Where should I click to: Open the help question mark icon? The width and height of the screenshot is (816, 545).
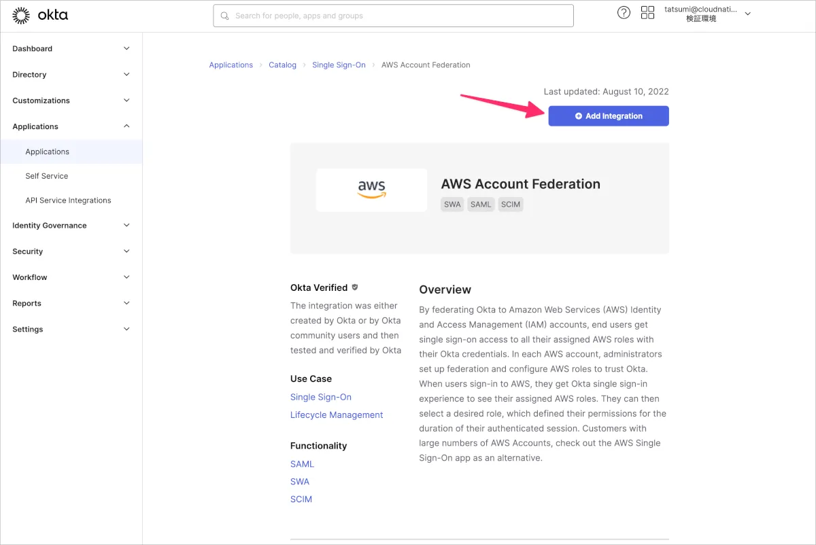pos(624,13)
